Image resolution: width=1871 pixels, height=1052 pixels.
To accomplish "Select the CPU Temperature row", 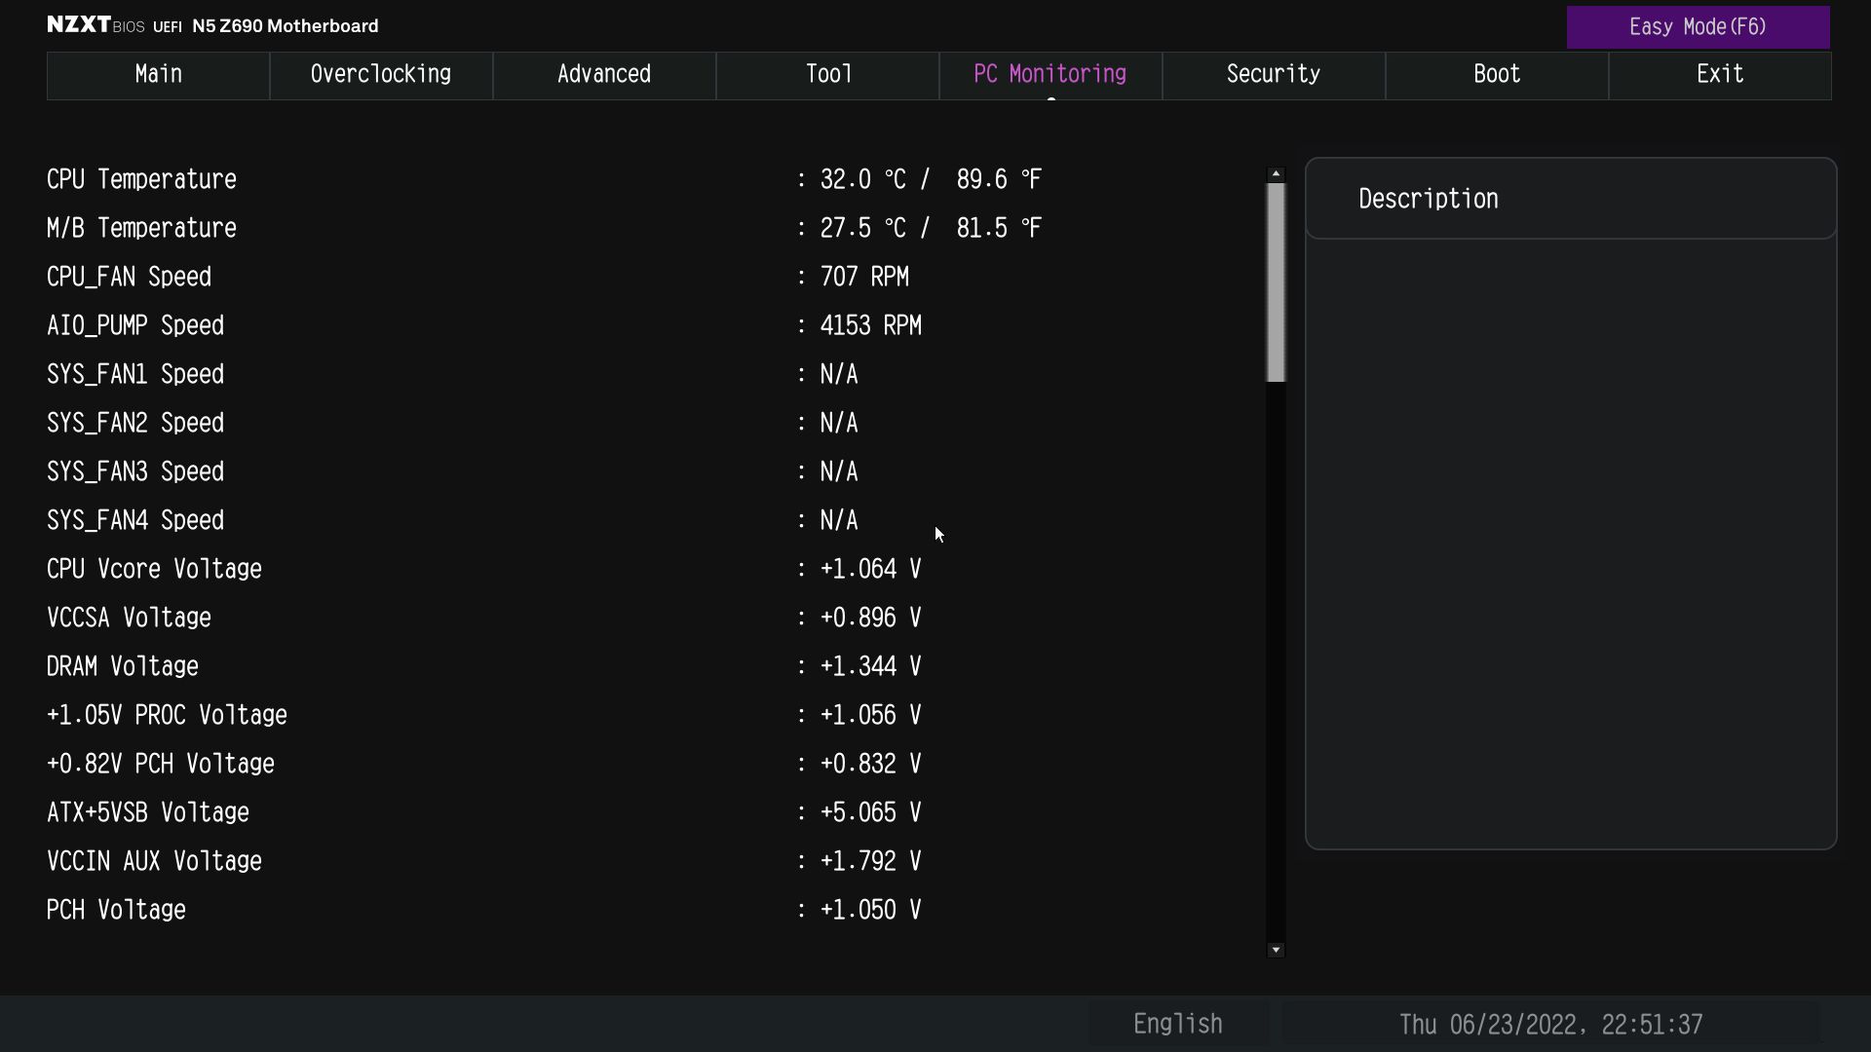I will (x=142, y=180).
